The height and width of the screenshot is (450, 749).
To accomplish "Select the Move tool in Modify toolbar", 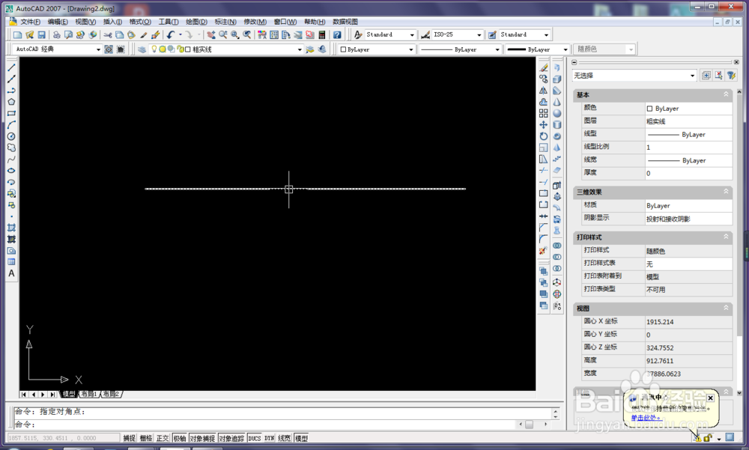I will (544, 125).
